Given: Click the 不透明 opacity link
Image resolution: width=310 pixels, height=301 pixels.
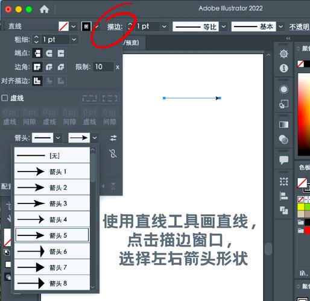Looking at the screenshot, I should [299, 26].
